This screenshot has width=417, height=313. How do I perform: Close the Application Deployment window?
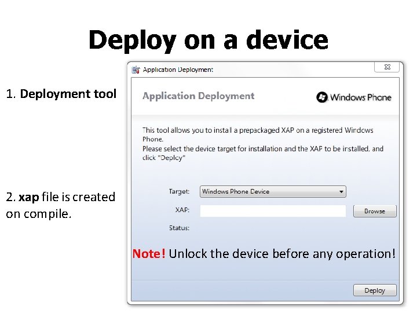pos(387,67)
